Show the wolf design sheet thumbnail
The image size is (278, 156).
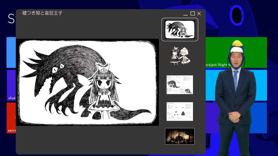pos(180,85)
